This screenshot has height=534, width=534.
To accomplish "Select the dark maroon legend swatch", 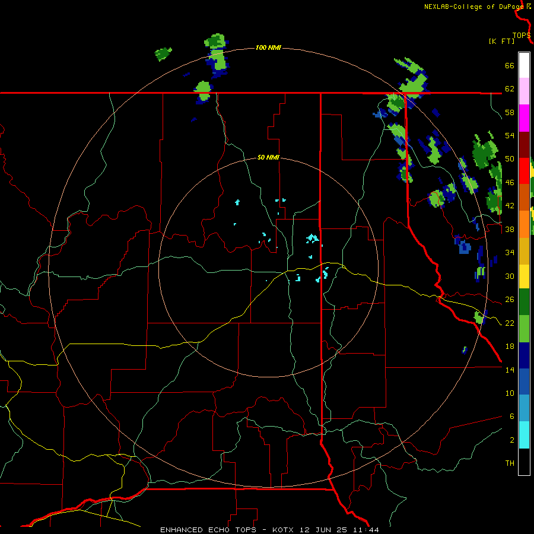I will tap(524, 145).
